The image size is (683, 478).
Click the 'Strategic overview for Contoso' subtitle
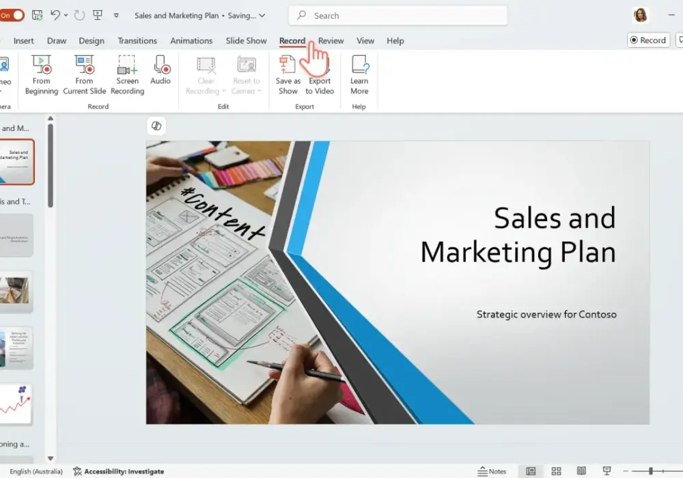pos(546,314)
